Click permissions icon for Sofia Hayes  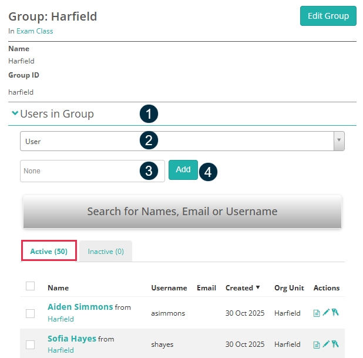coord(335,344)
